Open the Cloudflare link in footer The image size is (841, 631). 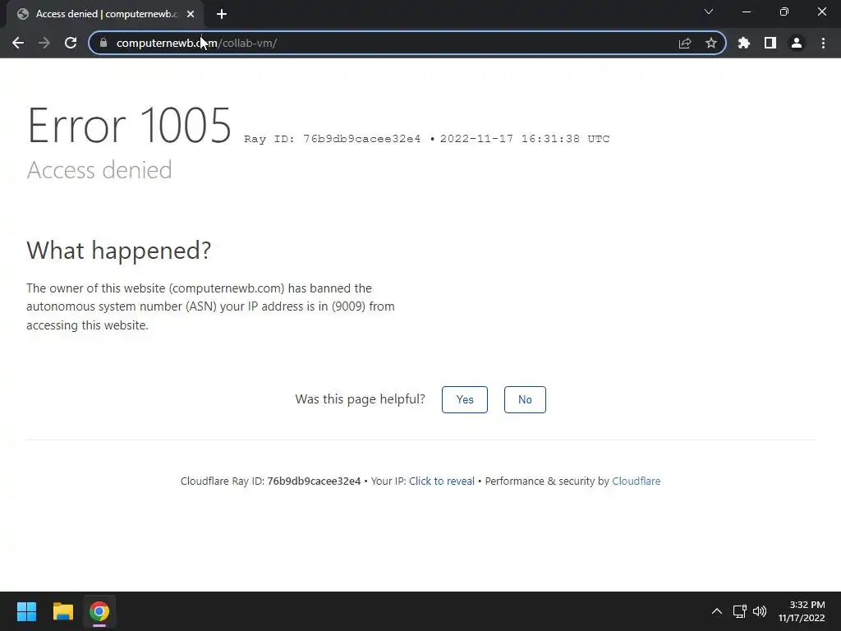[x=636, y=481]
